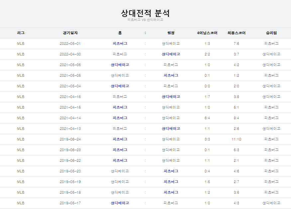
Task: Select away team 피츠버그 in the 2019-05-20 row
Action: point(171,171)
